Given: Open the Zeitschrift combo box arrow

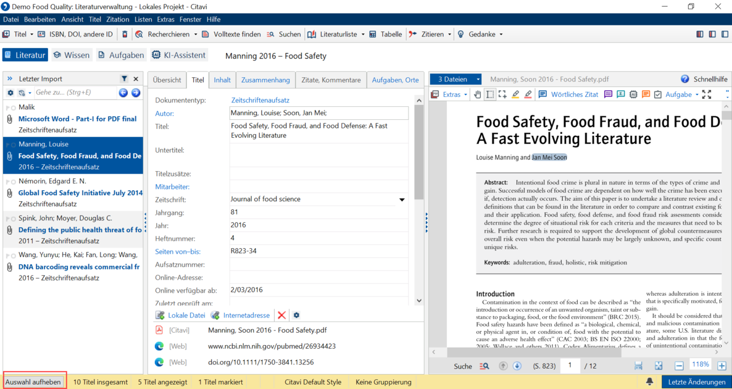Looking at the screenshot, I should click(x=402, y=200).
